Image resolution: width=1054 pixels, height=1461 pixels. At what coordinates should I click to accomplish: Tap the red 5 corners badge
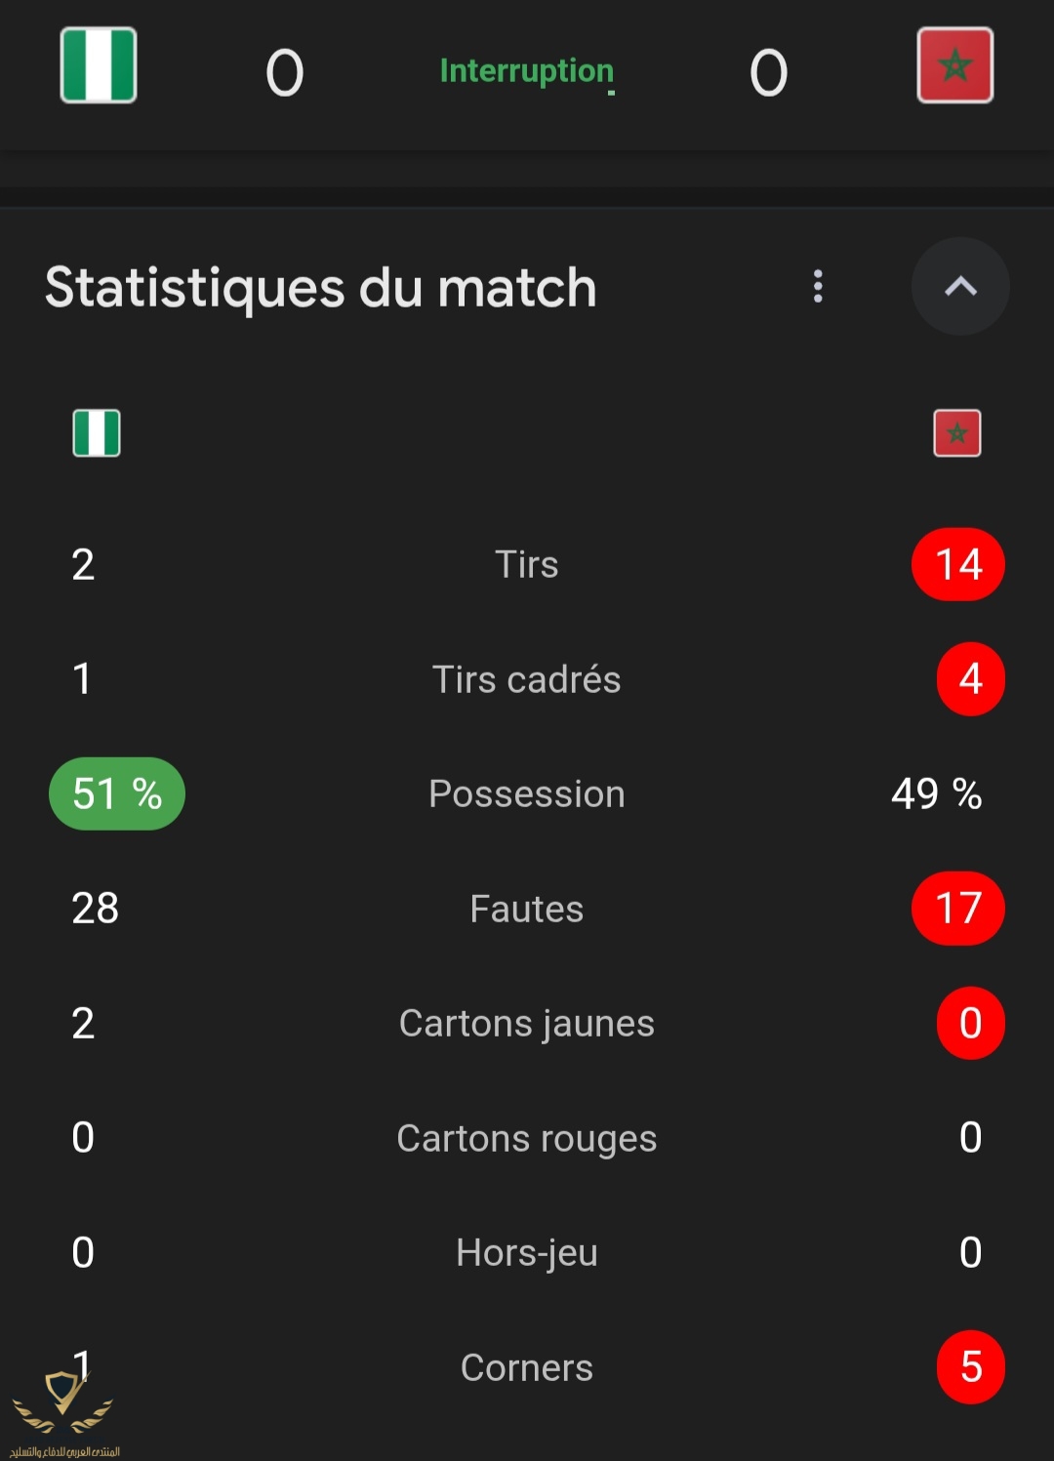click(970, 1366)
